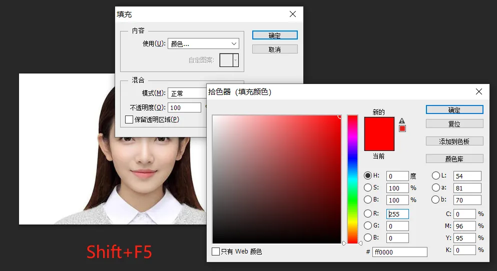Click the 添加到色板 button
Image resolution: width=497 pixels, height=271 pixels.
pyautogui.click(x=454, y=141)
